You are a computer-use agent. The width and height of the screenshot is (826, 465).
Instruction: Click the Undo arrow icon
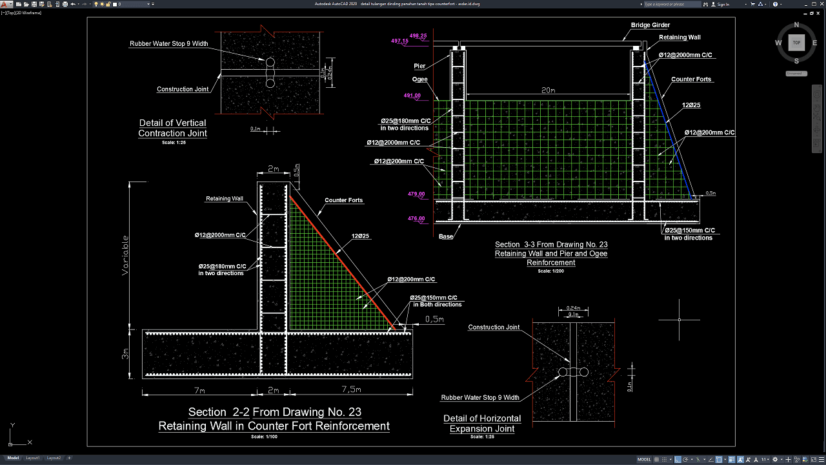(x=72, y=4)
